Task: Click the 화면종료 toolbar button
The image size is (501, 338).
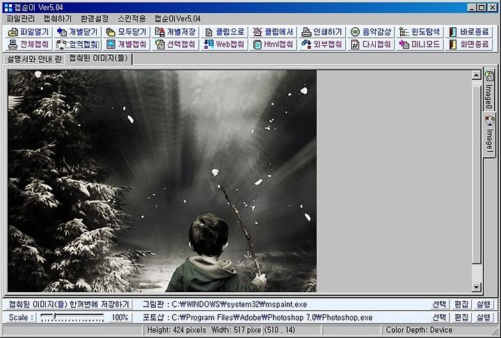Action: tap(469, 45)
